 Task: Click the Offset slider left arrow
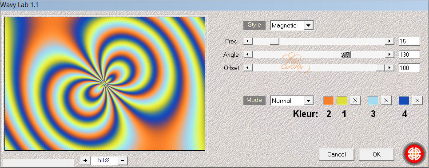(x=248, y=68)
